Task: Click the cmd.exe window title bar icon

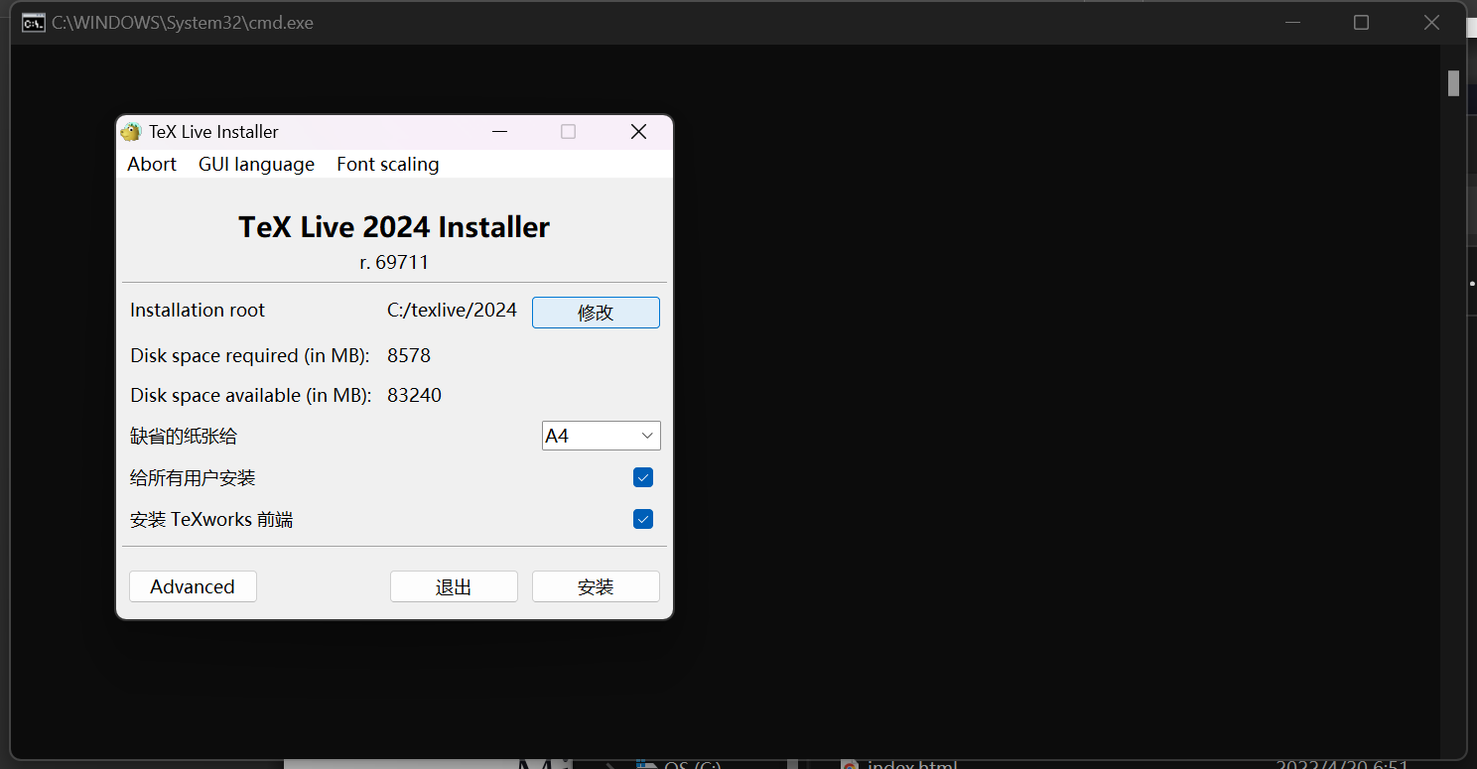Action: 33,22
